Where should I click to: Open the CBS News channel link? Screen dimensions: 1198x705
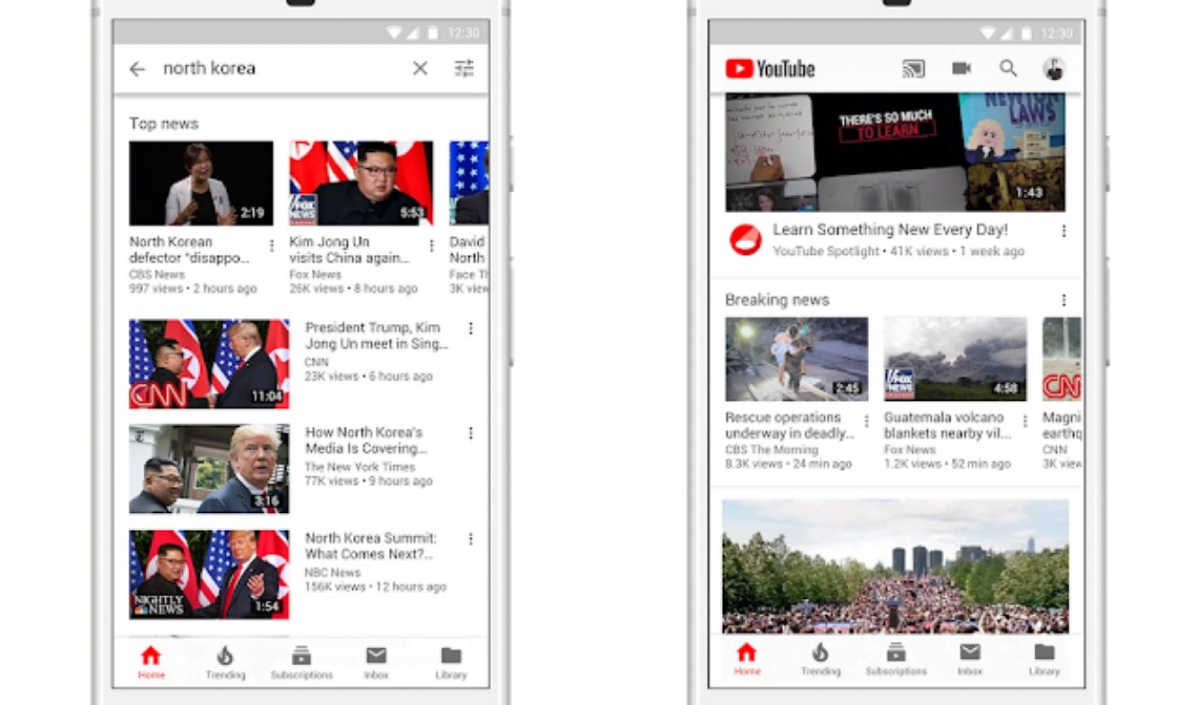[x=157, y=274]
